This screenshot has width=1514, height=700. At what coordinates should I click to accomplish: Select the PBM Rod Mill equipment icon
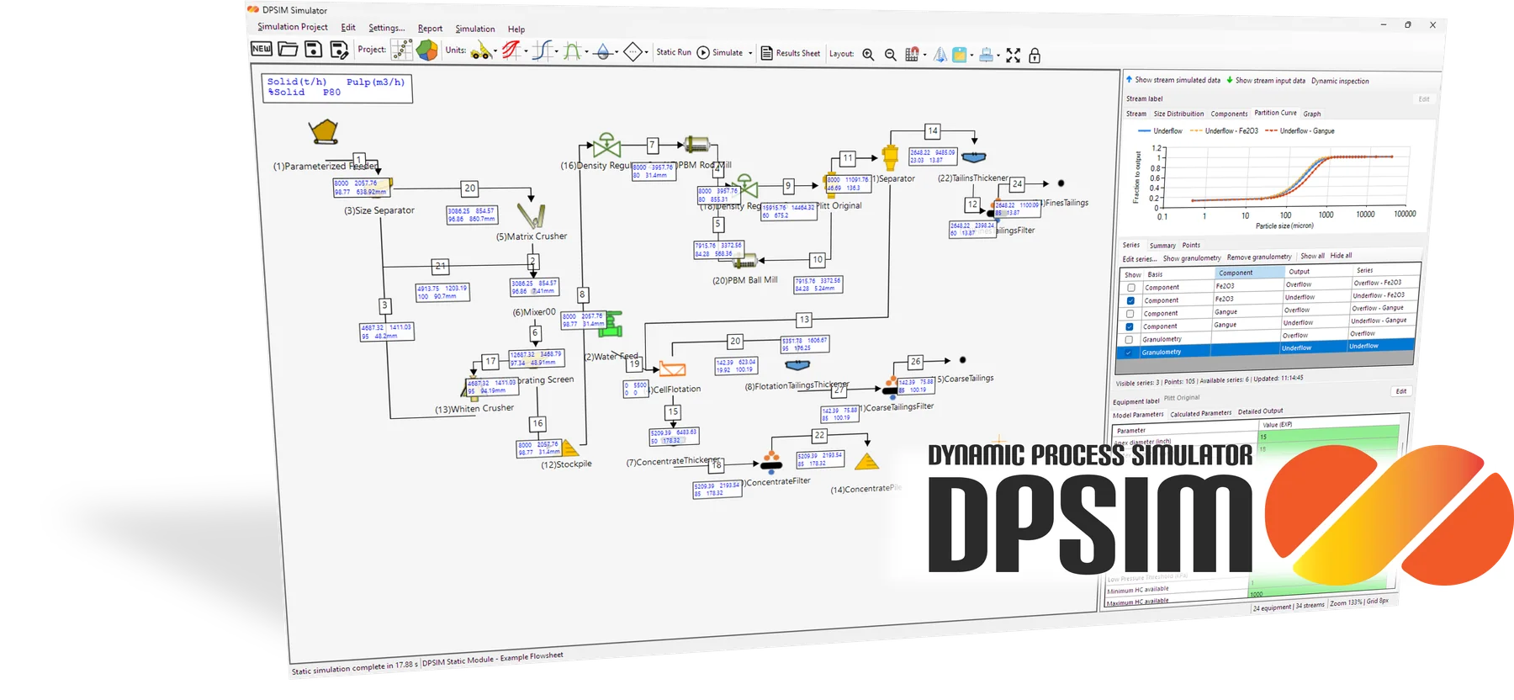point(697,146)
